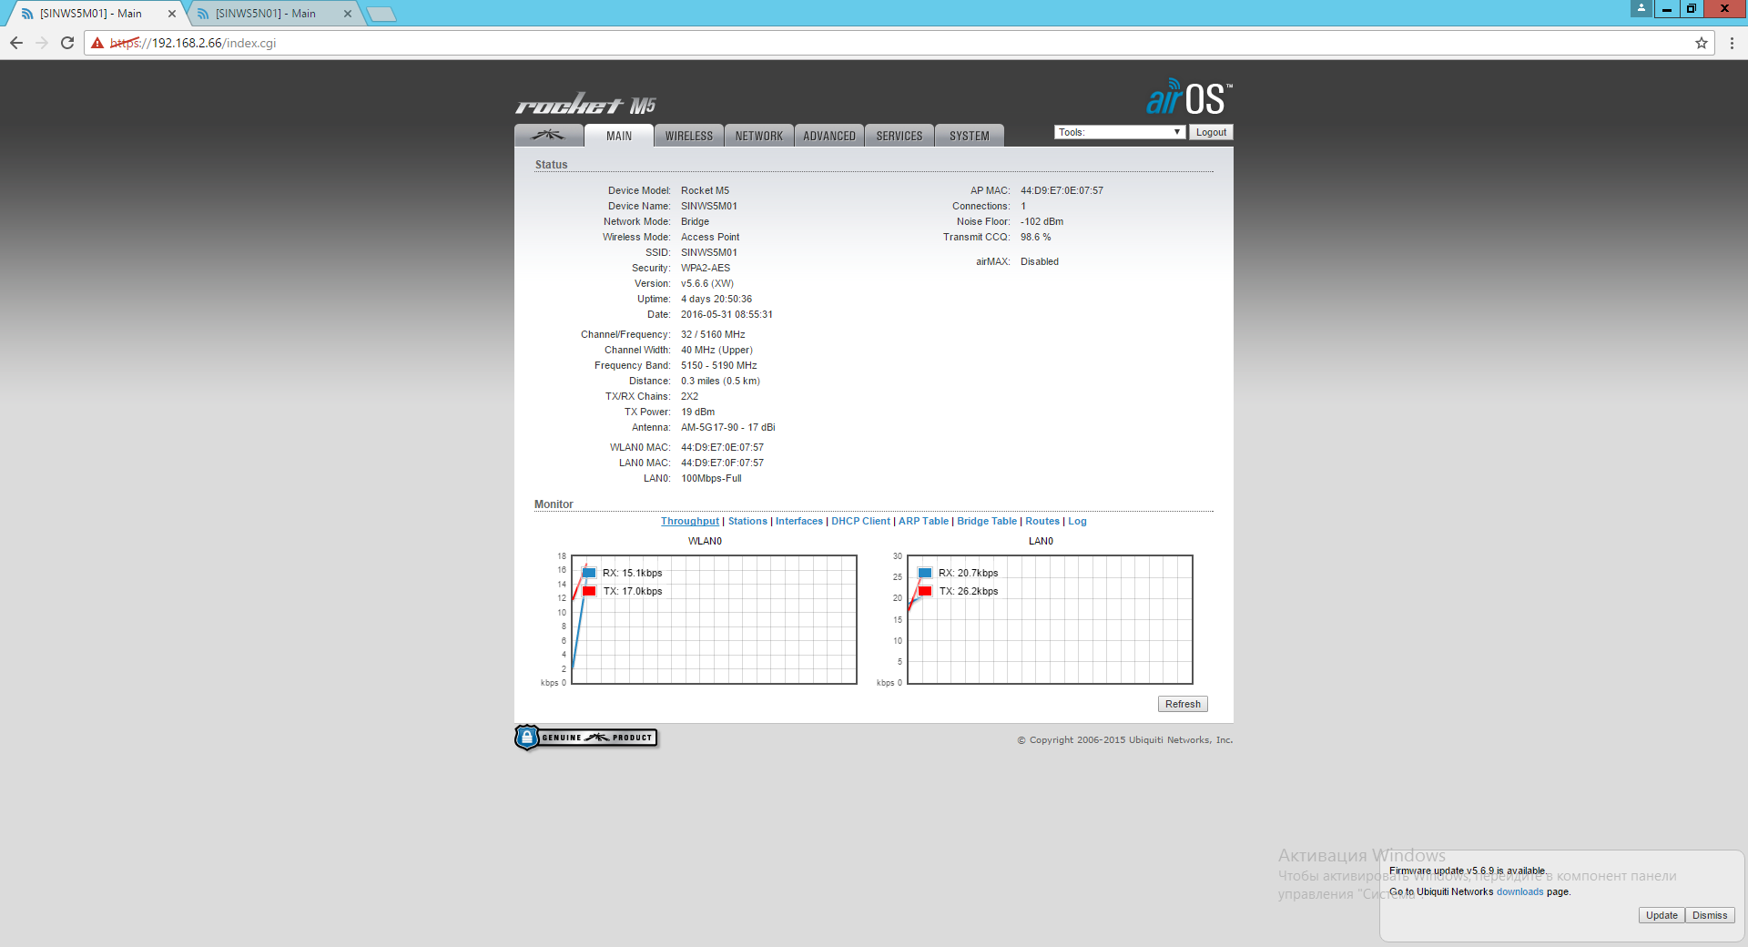Reload the page with refresh icon

tap(67, 43)
